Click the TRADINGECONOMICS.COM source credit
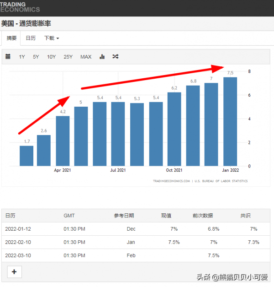This screenshot has width=274, height=287. 172,181
